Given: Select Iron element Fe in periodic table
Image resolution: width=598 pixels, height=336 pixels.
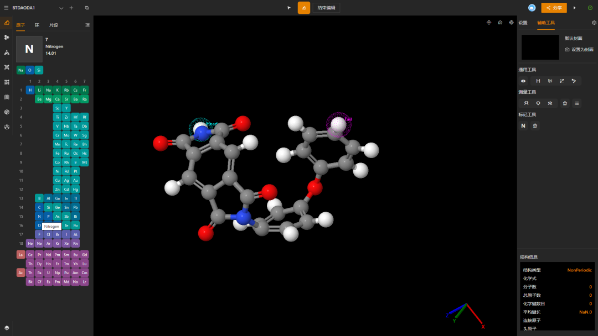Looking at the screenshot, I should (x=57, y=153).
